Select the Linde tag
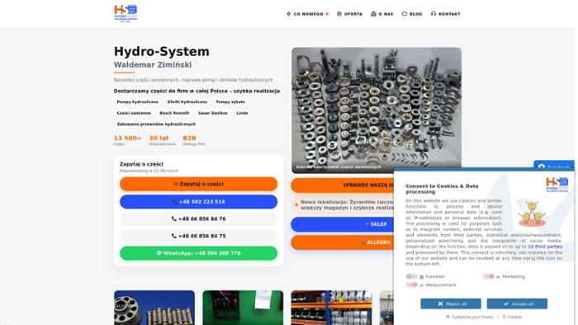The height and width of the screenshot is (325, 578). pyautogui.click(x=242, y=113)
